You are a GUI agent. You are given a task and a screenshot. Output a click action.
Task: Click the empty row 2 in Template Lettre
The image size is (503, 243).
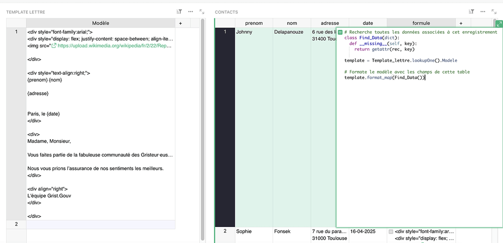(101, 224)
